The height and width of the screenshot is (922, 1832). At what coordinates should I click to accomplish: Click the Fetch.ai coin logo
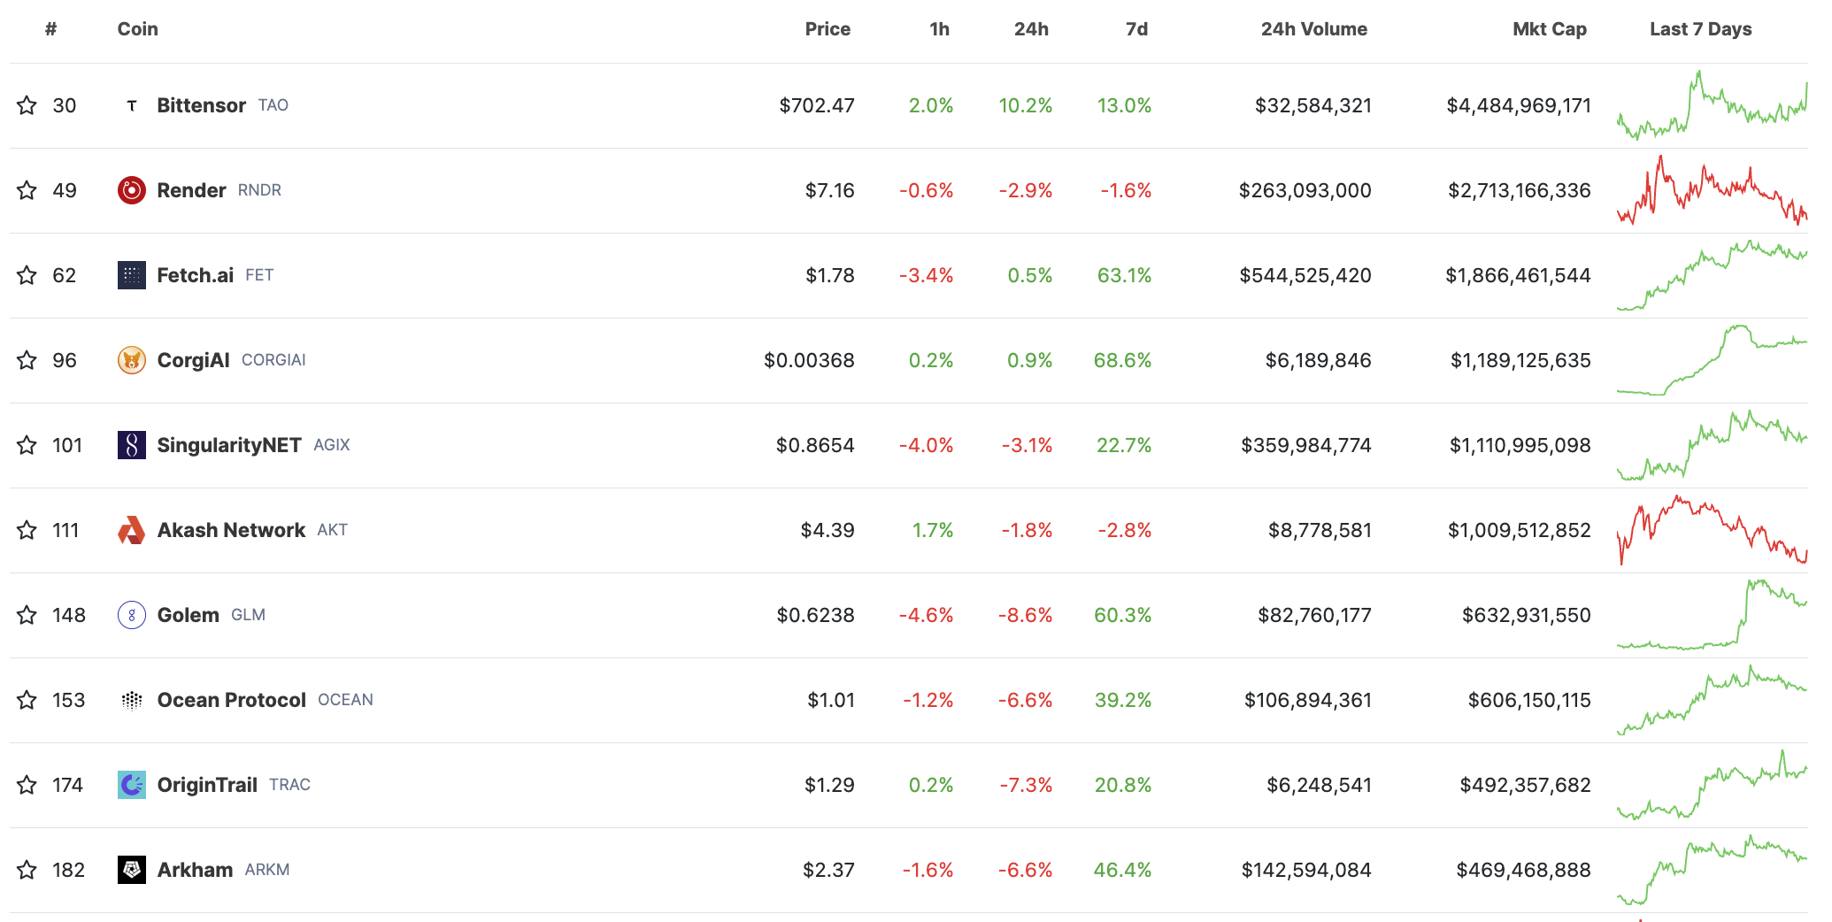[132, 275]
